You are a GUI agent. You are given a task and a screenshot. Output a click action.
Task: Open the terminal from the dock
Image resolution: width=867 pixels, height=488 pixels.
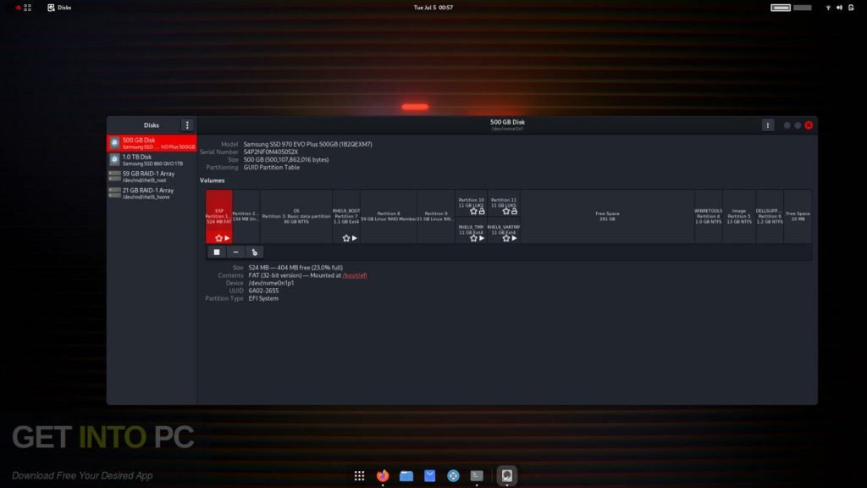click(477, 476)
